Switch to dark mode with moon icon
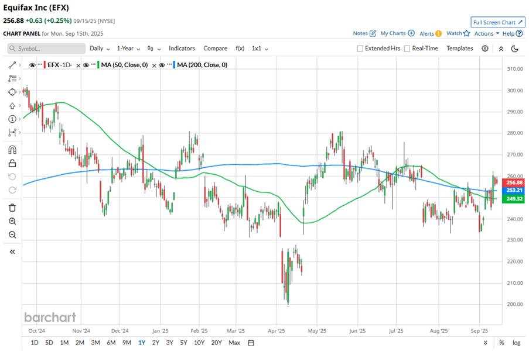 [x=514, y=49]
